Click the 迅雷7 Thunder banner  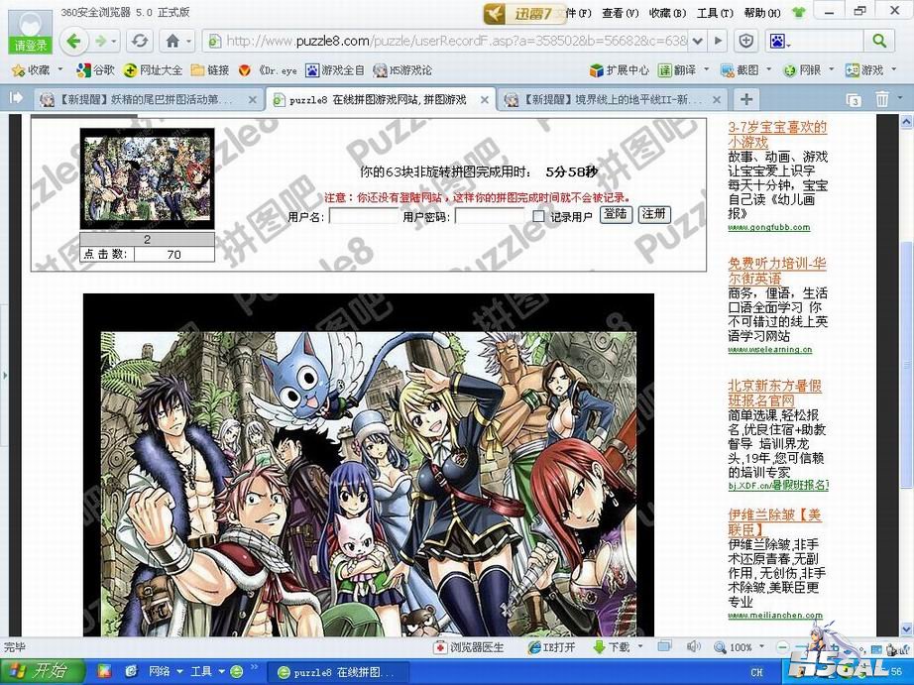[x=524, y=14]
